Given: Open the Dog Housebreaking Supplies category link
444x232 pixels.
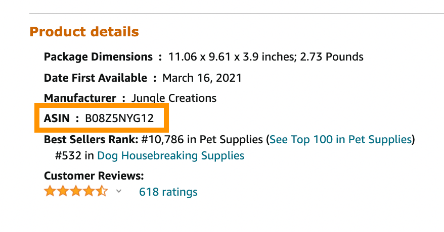Looking at the screenshot, I should coord(171,155).
